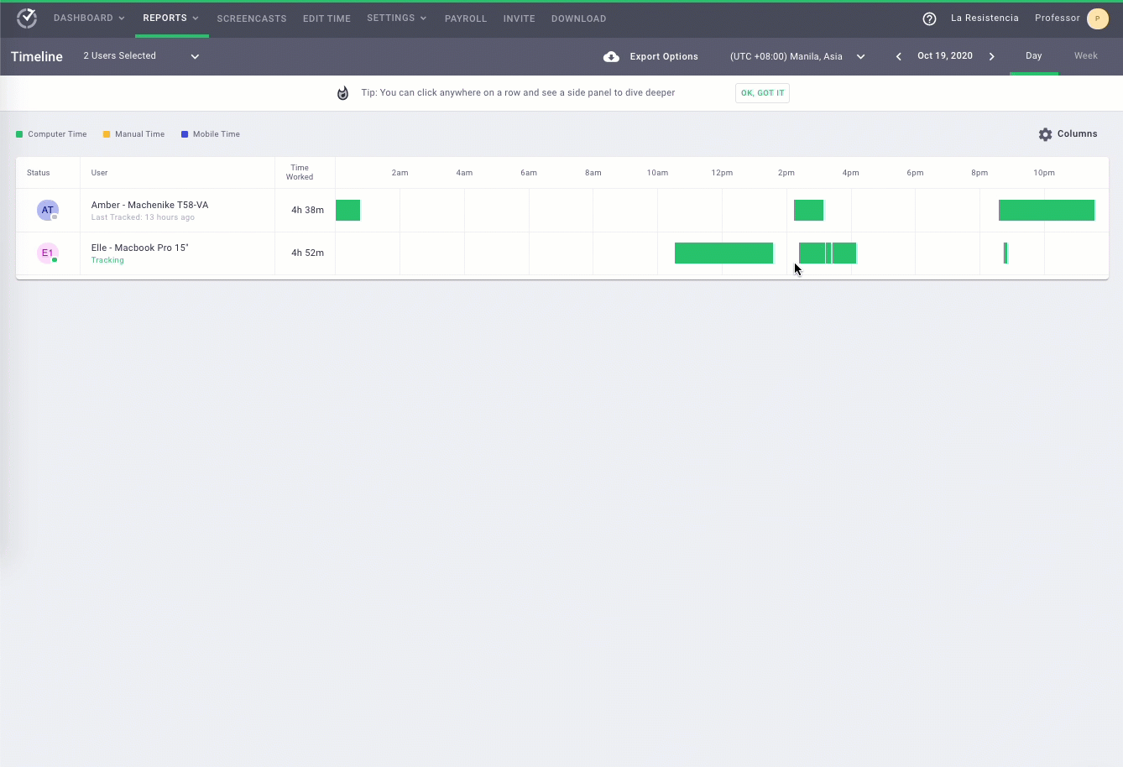Image resolution: width=1123 pixels, height=767 pixels.
Task: Open the Invite page
Action: pyautogui.click(x=520, y=18)
